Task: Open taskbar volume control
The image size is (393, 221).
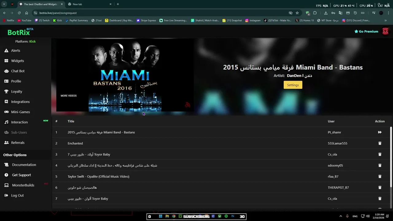Action: click(368, 216)
